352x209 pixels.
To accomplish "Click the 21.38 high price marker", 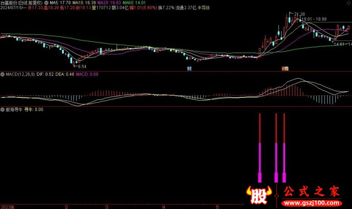I will [x=299, y=15].
